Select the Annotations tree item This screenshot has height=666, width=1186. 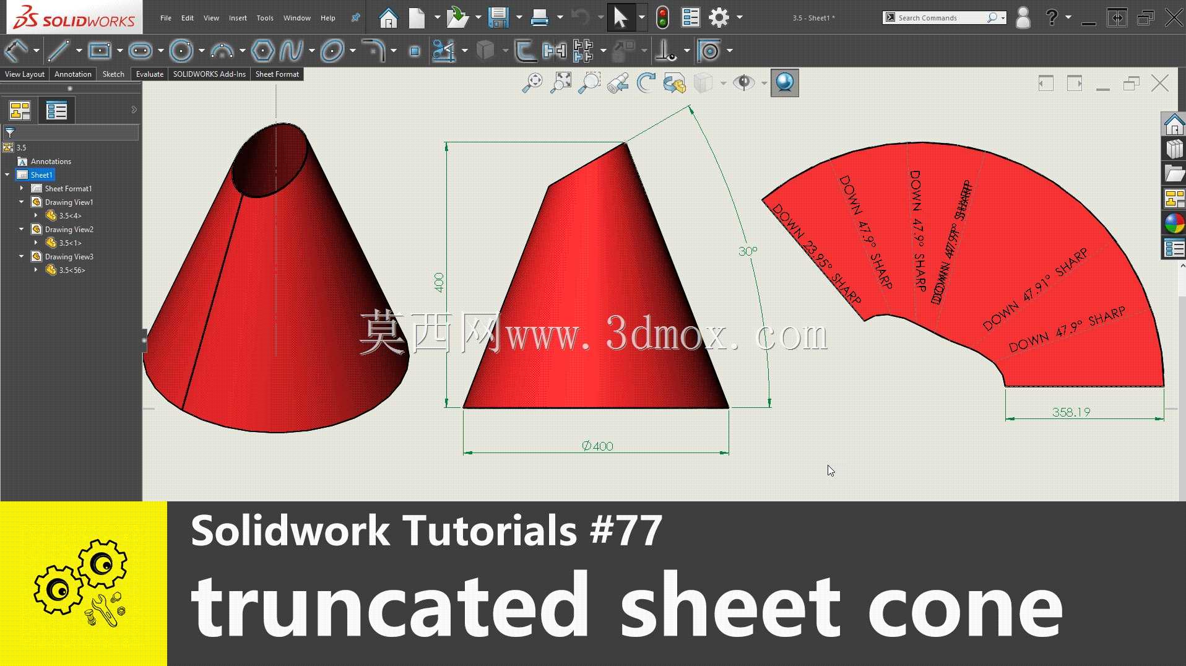pyautogui.click(x=51, y=162)
